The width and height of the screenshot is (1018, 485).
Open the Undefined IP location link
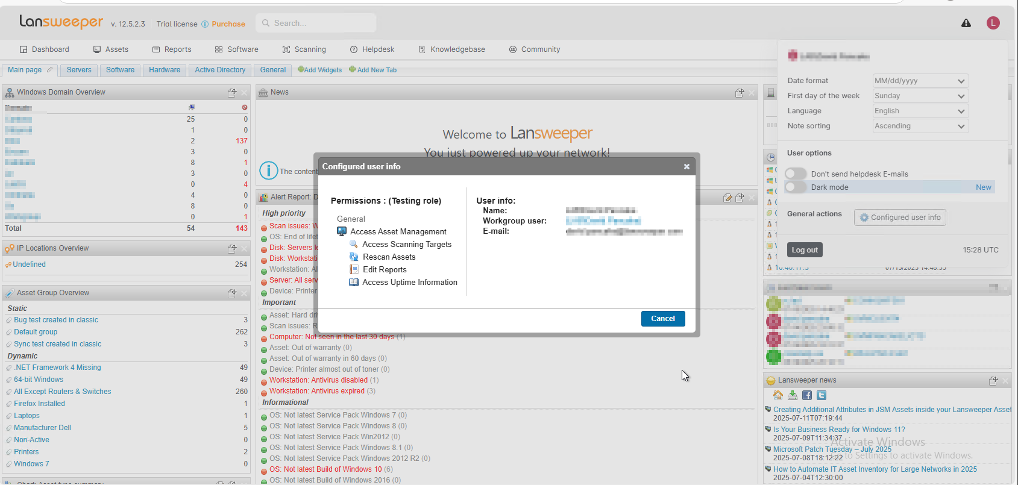click(29, 264)
